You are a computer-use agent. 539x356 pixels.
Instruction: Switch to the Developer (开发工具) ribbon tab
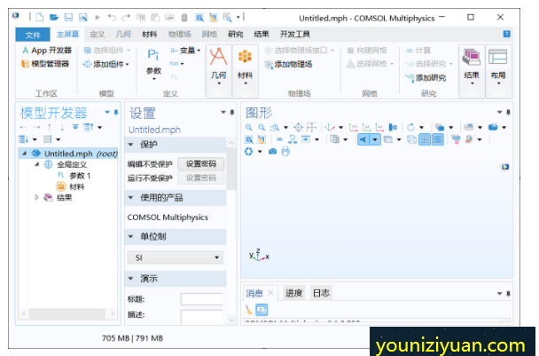pos(295,34)
